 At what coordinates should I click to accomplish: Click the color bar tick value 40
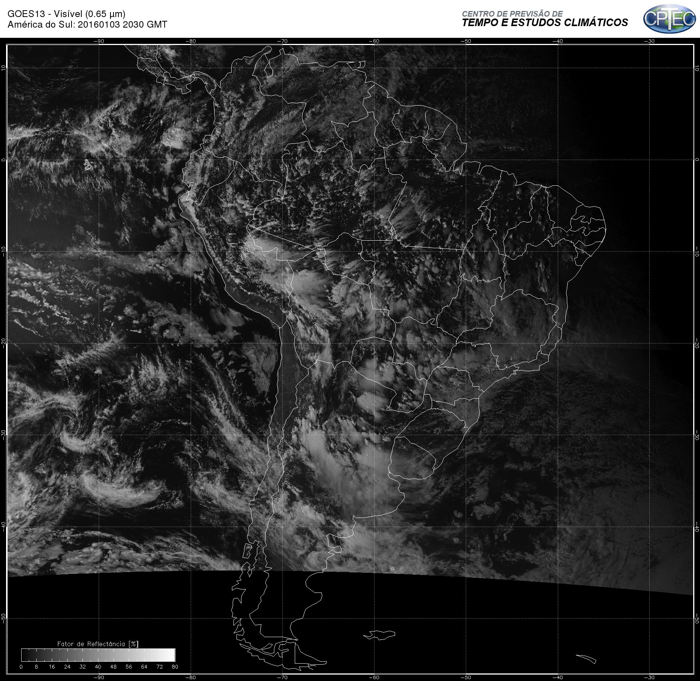(98, 667)
